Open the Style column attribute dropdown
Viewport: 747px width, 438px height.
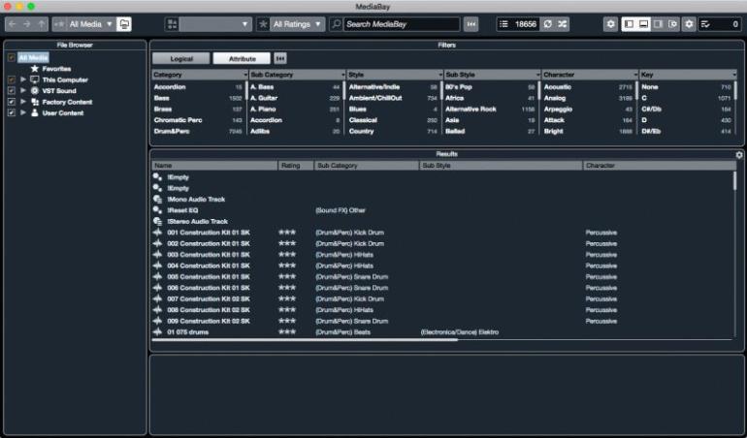(x=440, y=75)
